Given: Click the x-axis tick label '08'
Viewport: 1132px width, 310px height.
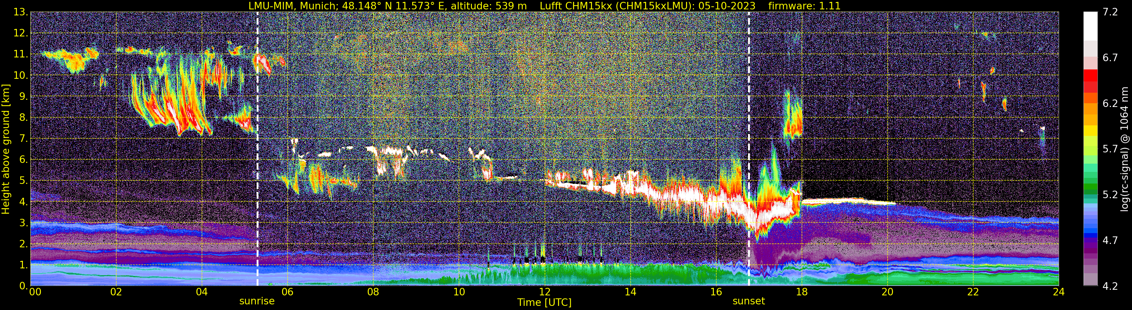Looking at the screenshot, I should click(373, 292).
